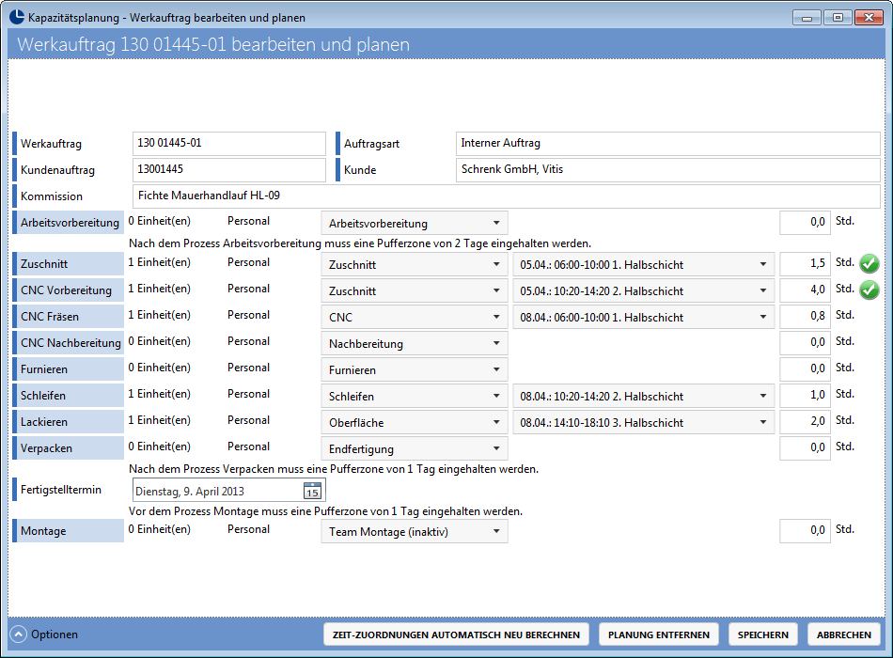Screen dimensions: 893x658
Task: Click the buffer note after Verpacken (1 Tag)
Action: [333, 469]
